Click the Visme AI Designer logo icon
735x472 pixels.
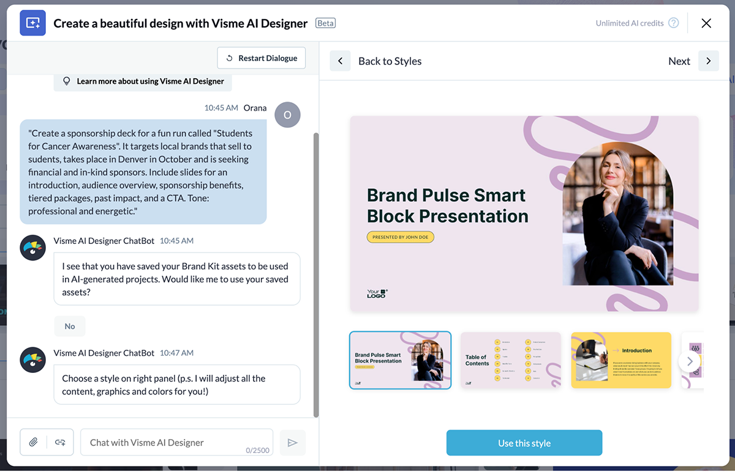tap(32, 23)
